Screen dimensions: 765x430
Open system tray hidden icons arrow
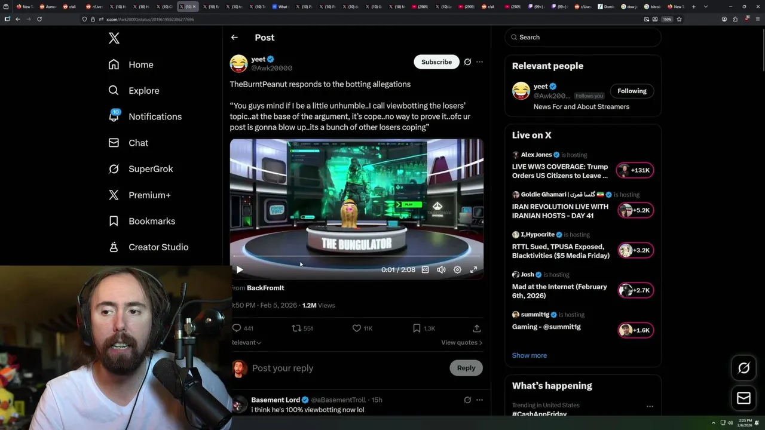coord(713,423)
